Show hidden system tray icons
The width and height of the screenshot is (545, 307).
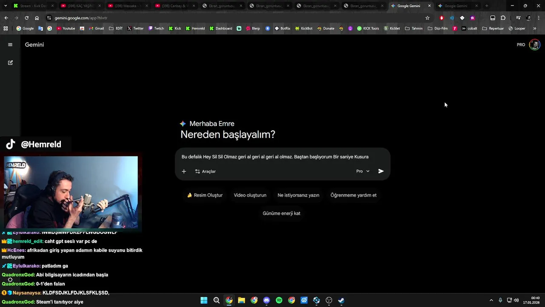491,300
